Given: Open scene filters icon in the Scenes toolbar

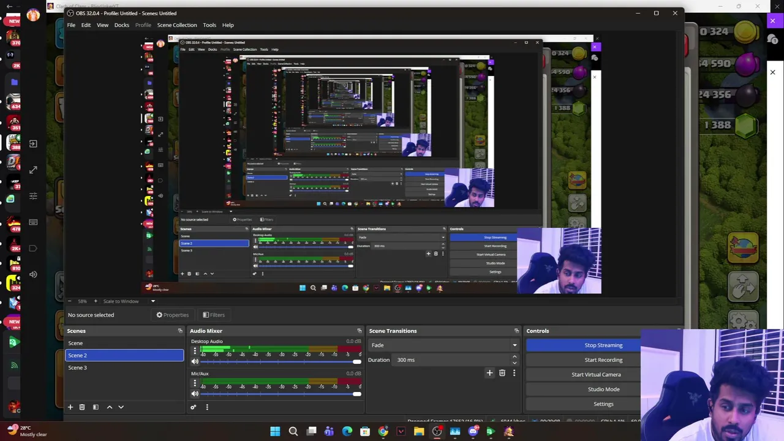Looking at the screenshot, I should tap(96, 407).
